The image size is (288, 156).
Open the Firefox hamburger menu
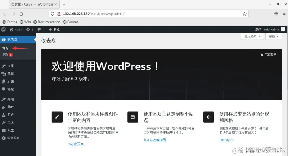click(x=284, y=14)
